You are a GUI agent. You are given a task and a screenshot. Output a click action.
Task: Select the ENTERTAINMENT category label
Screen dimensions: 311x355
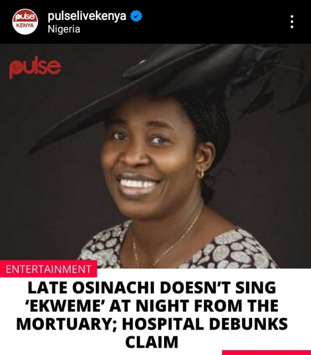coord(48,269)
